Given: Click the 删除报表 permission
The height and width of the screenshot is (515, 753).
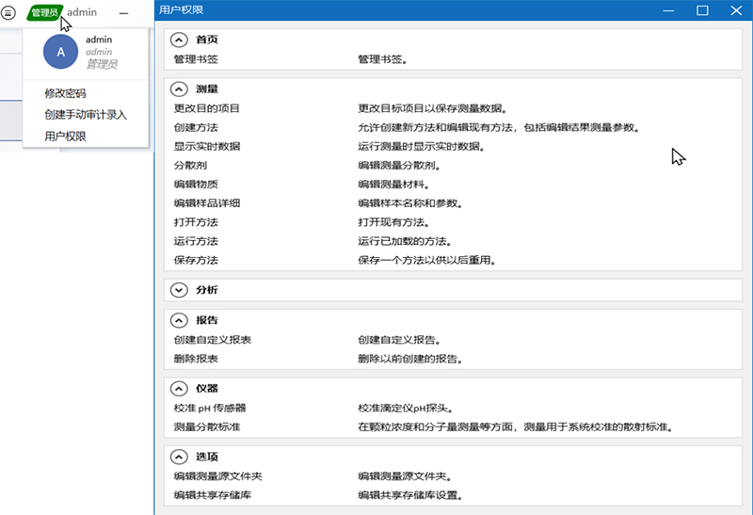Looking at the screenshot, I should tap(196, 359).
